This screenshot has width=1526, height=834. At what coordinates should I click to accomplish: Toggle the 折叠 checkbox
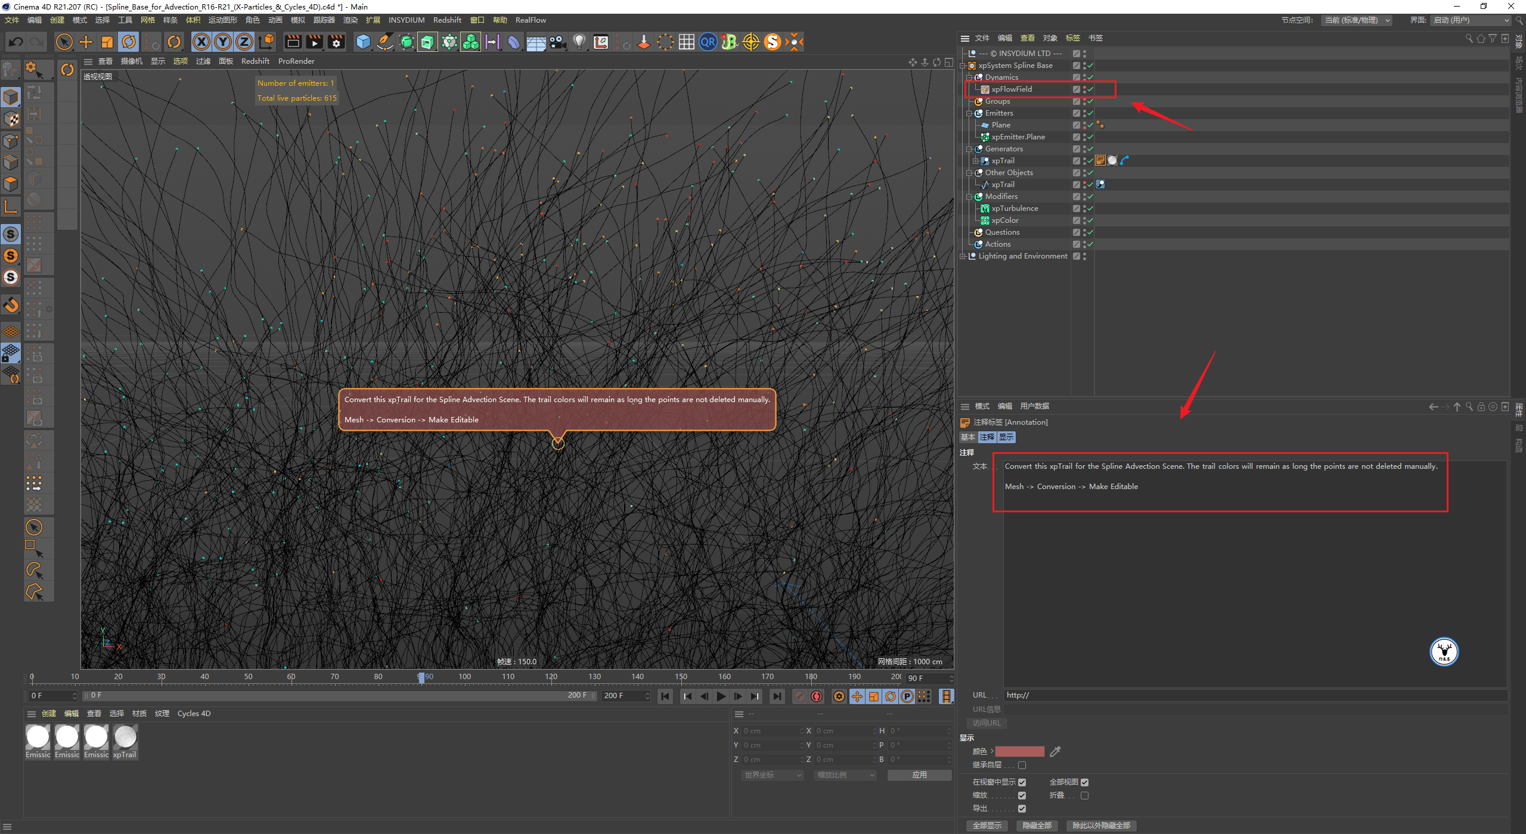1084,795
